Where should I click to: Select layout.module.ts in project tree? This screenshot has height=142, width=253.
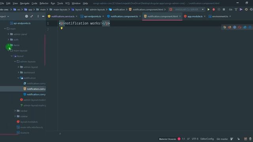click(29, 122)
